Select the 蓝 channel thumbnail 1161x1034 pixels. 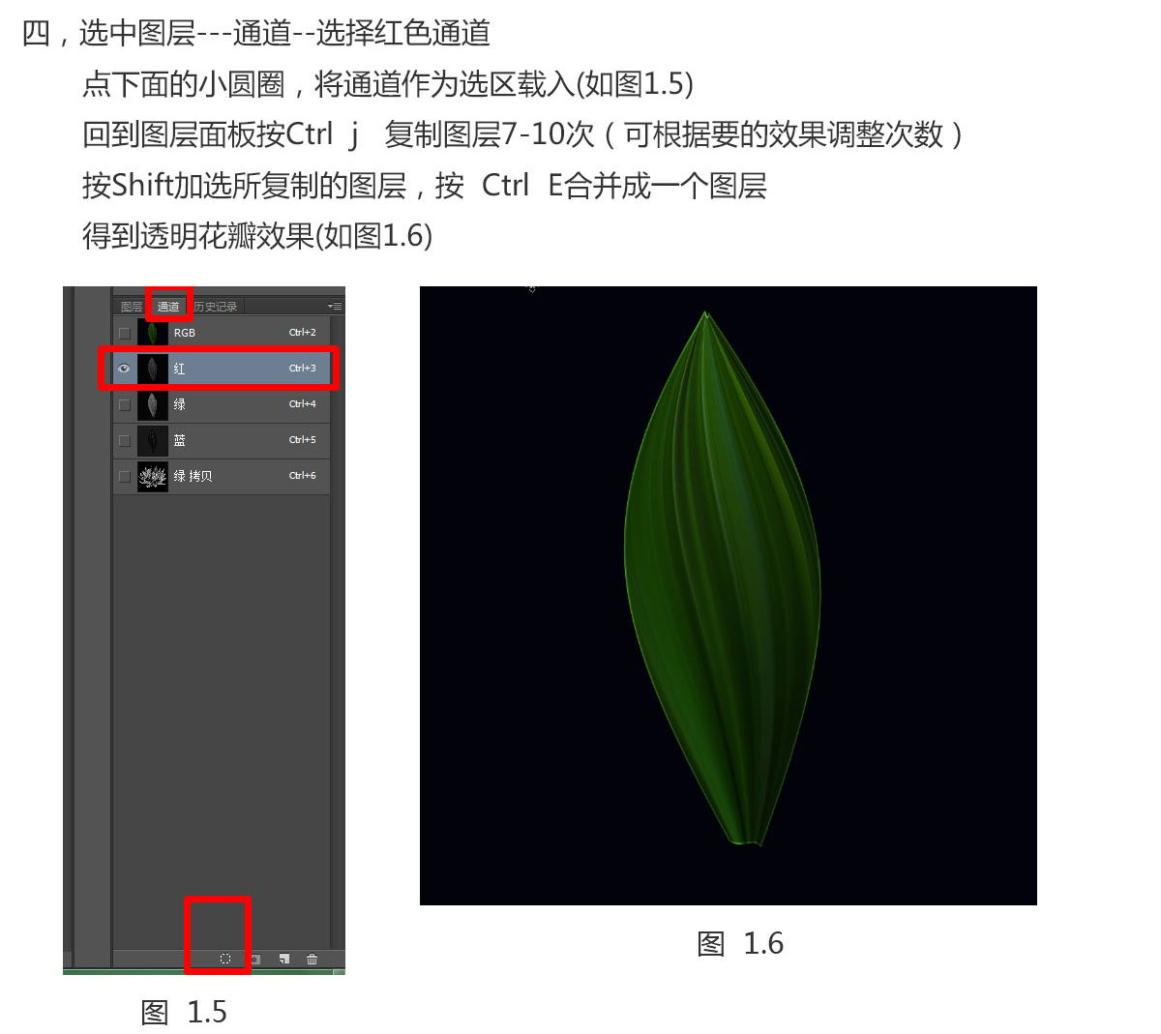(x=153, y=440)
